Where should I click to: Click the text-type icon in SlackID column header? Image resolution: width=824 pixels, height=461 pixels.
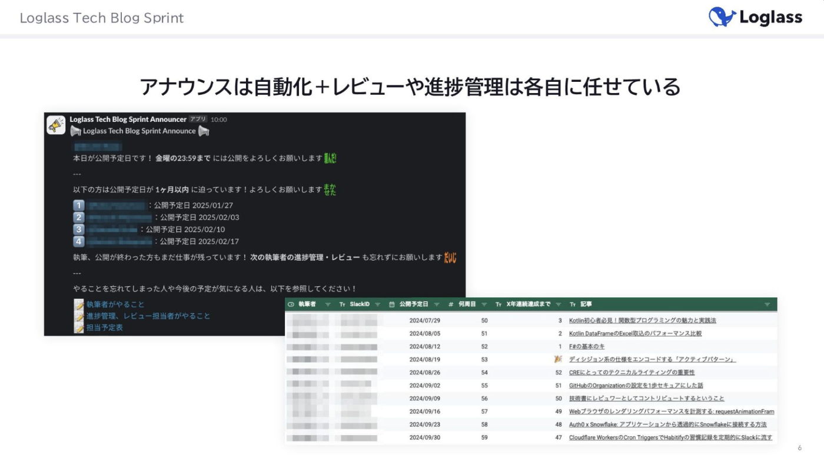click(x=342, y=304)
